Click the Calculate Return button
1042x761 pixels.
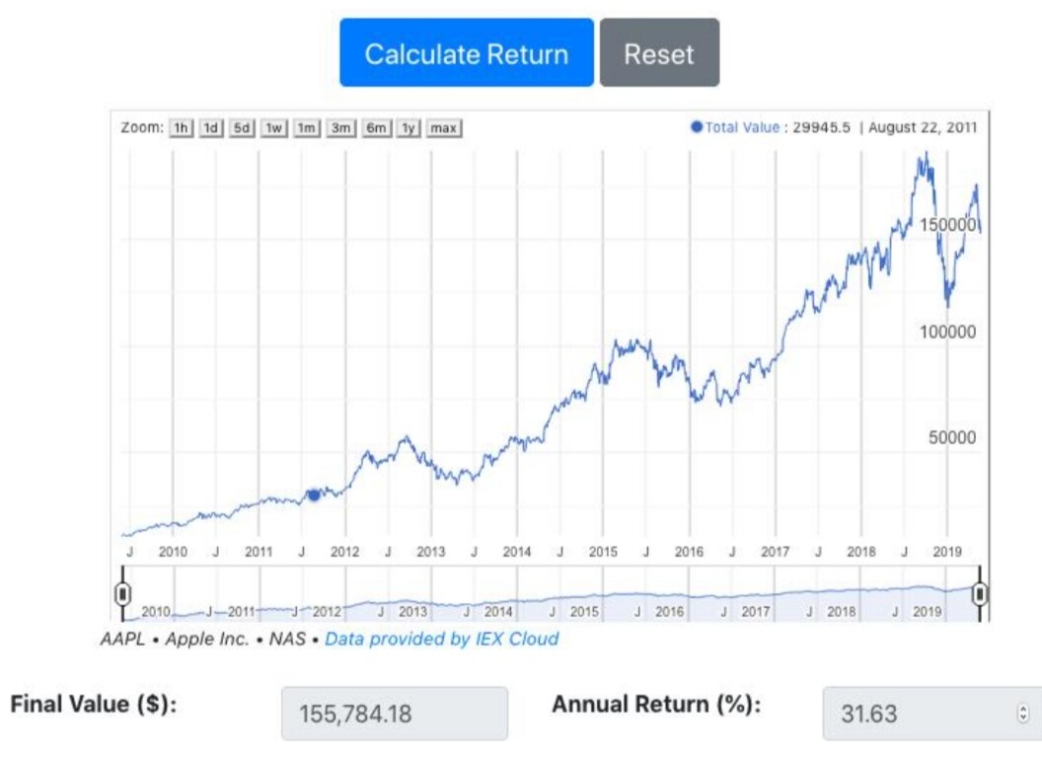coord(467,53)
